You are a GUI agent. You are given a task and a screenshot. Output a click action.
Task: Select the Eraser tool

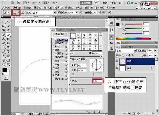(x=4, y=43)
